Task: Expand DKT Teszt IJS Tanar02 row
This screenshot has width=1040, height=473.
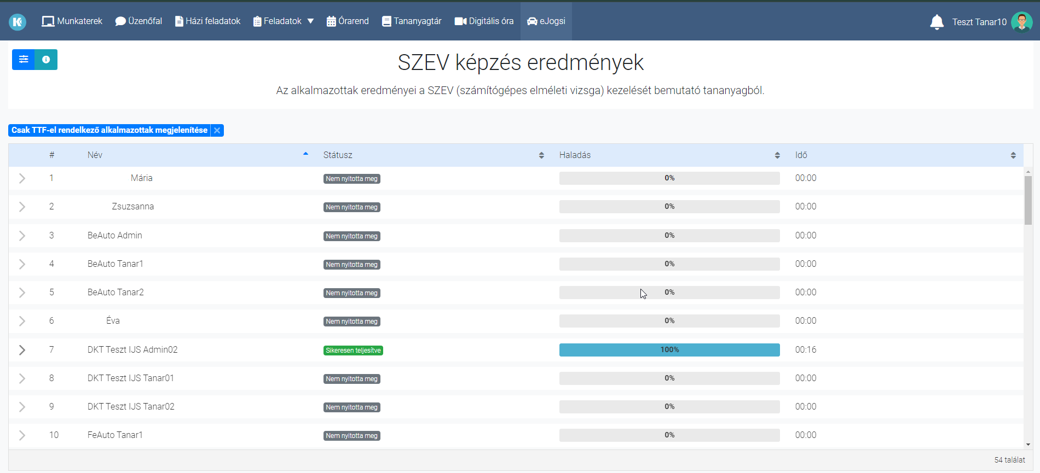Action: [x=22, y=407]
